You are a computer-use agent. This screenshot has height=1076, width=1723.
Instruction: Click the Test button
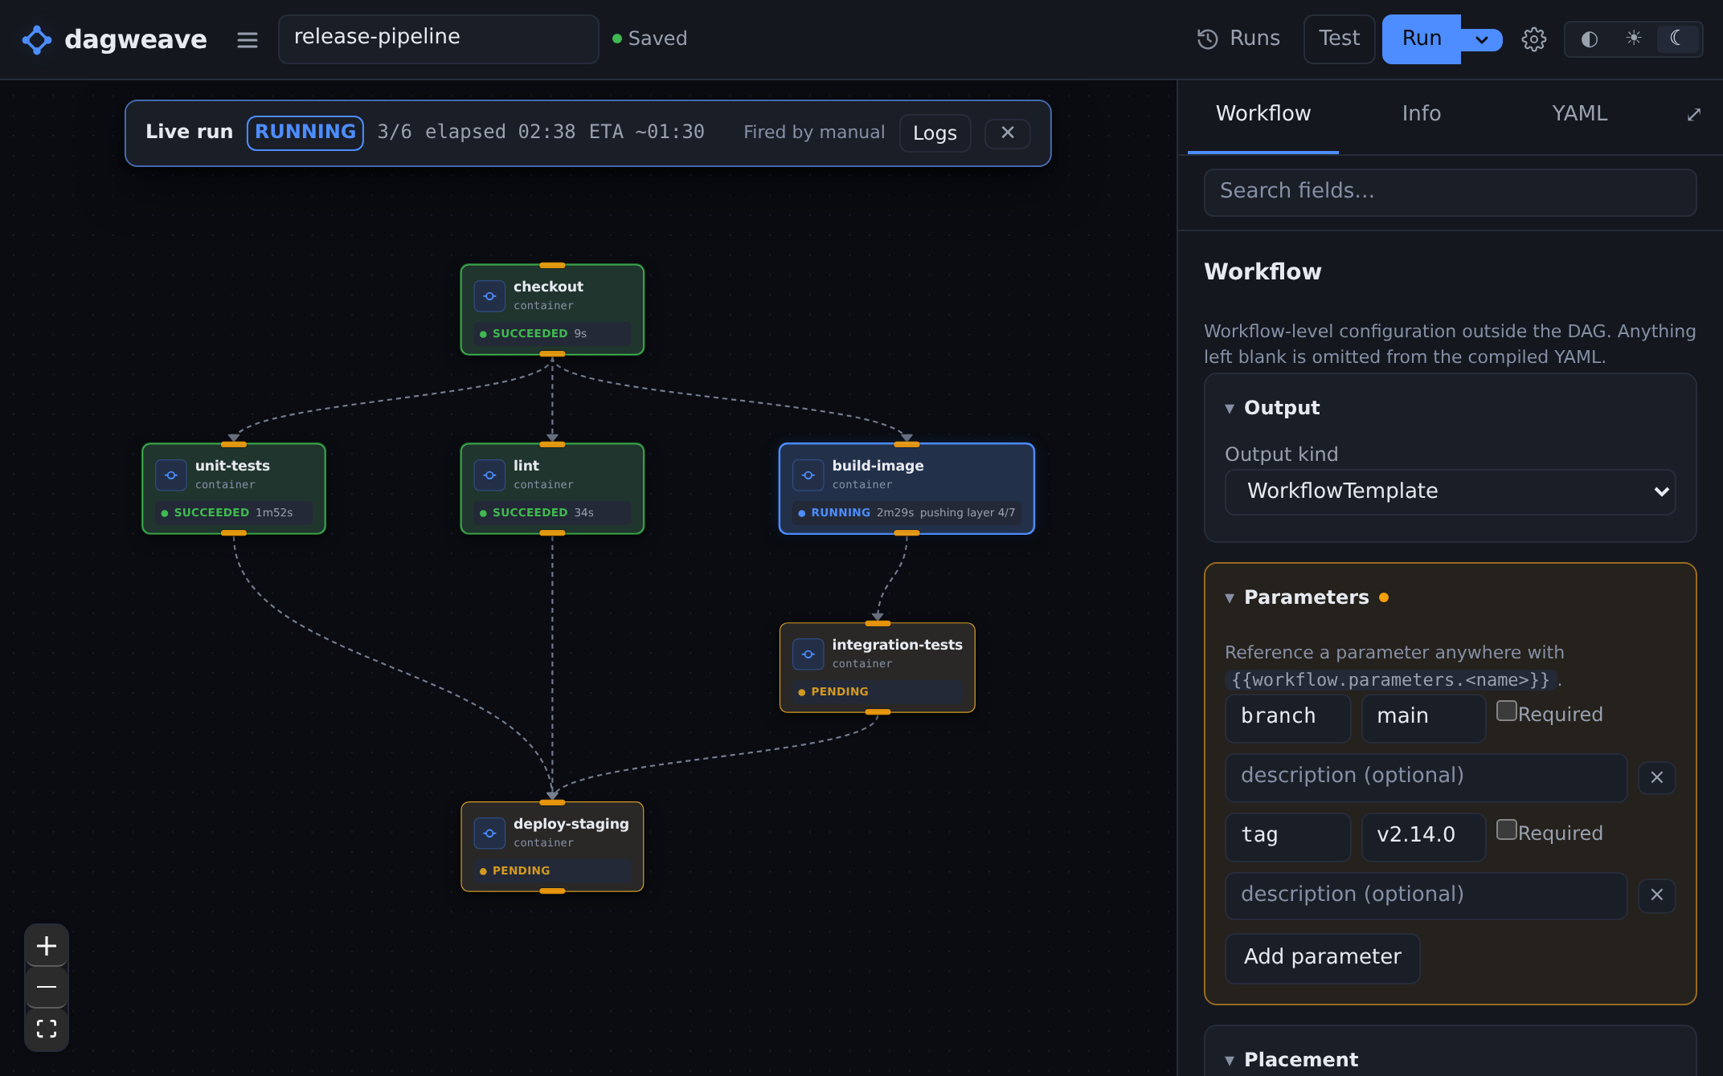tap(1339, 39)
